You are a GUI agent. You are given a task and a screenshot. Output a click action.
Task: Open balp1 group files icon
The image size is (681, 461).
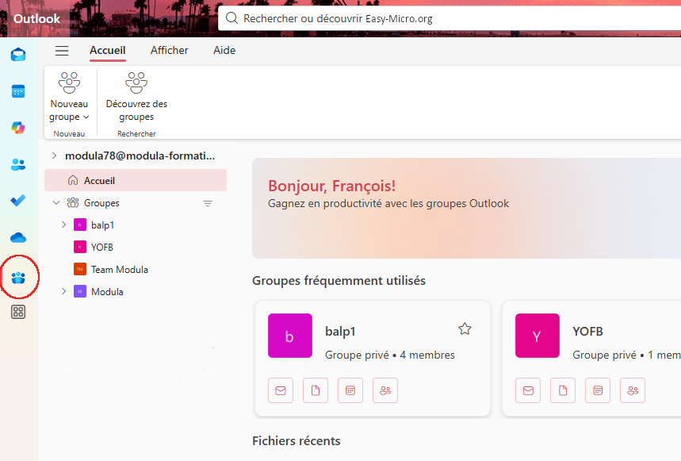[x=316, y=390]
